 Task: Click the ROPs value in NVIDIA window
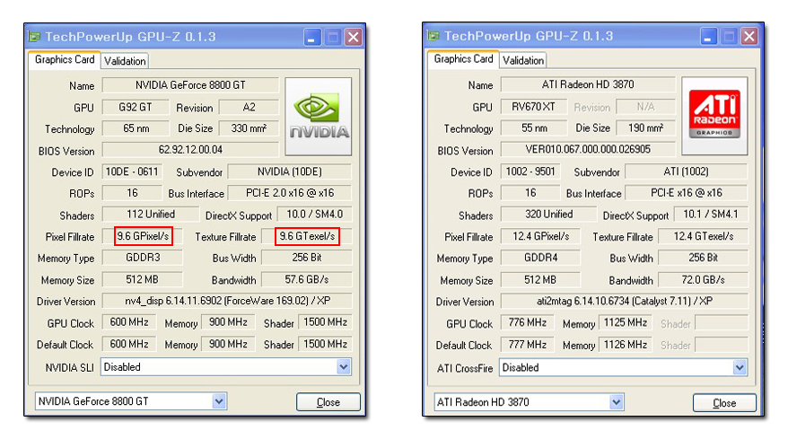click(132, 193)
